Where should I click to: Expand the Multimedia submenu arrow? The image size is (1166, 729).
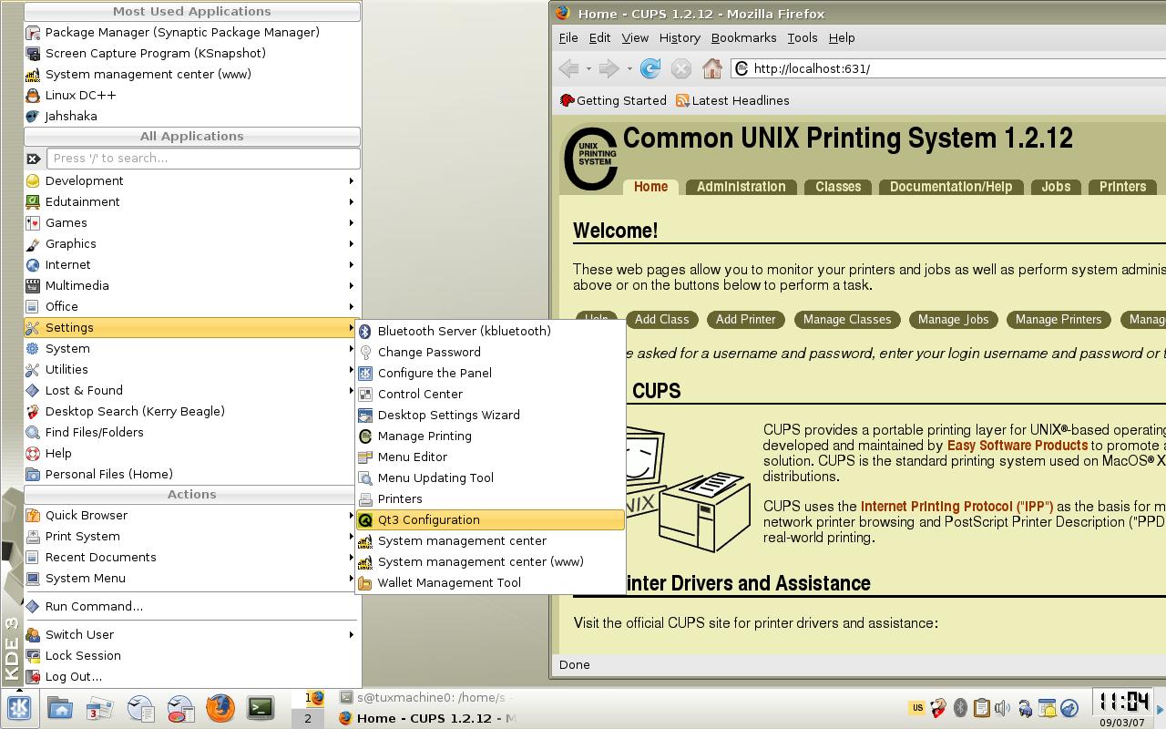point(352,285)
